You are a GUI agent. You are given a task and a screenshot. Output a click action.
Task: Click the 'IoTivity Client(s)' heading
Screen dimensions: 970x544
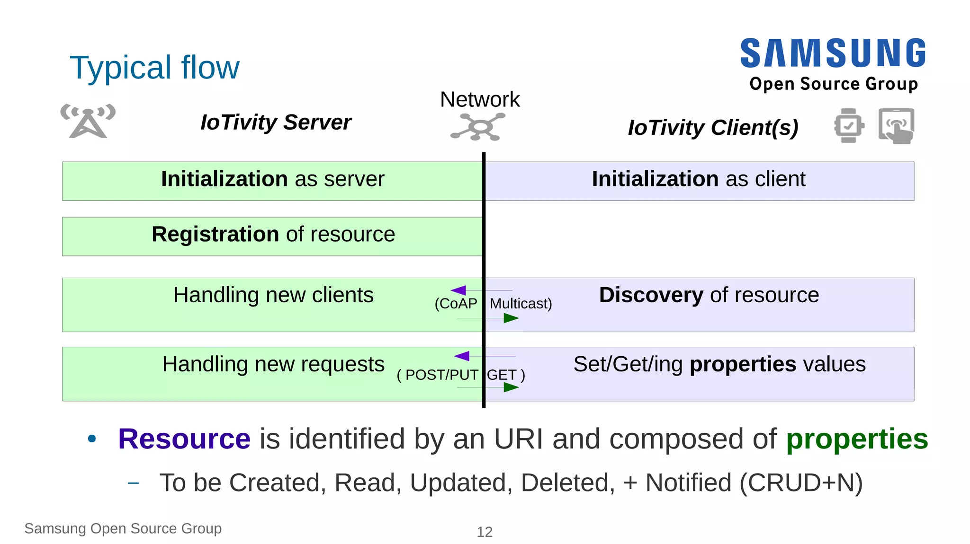713,128
